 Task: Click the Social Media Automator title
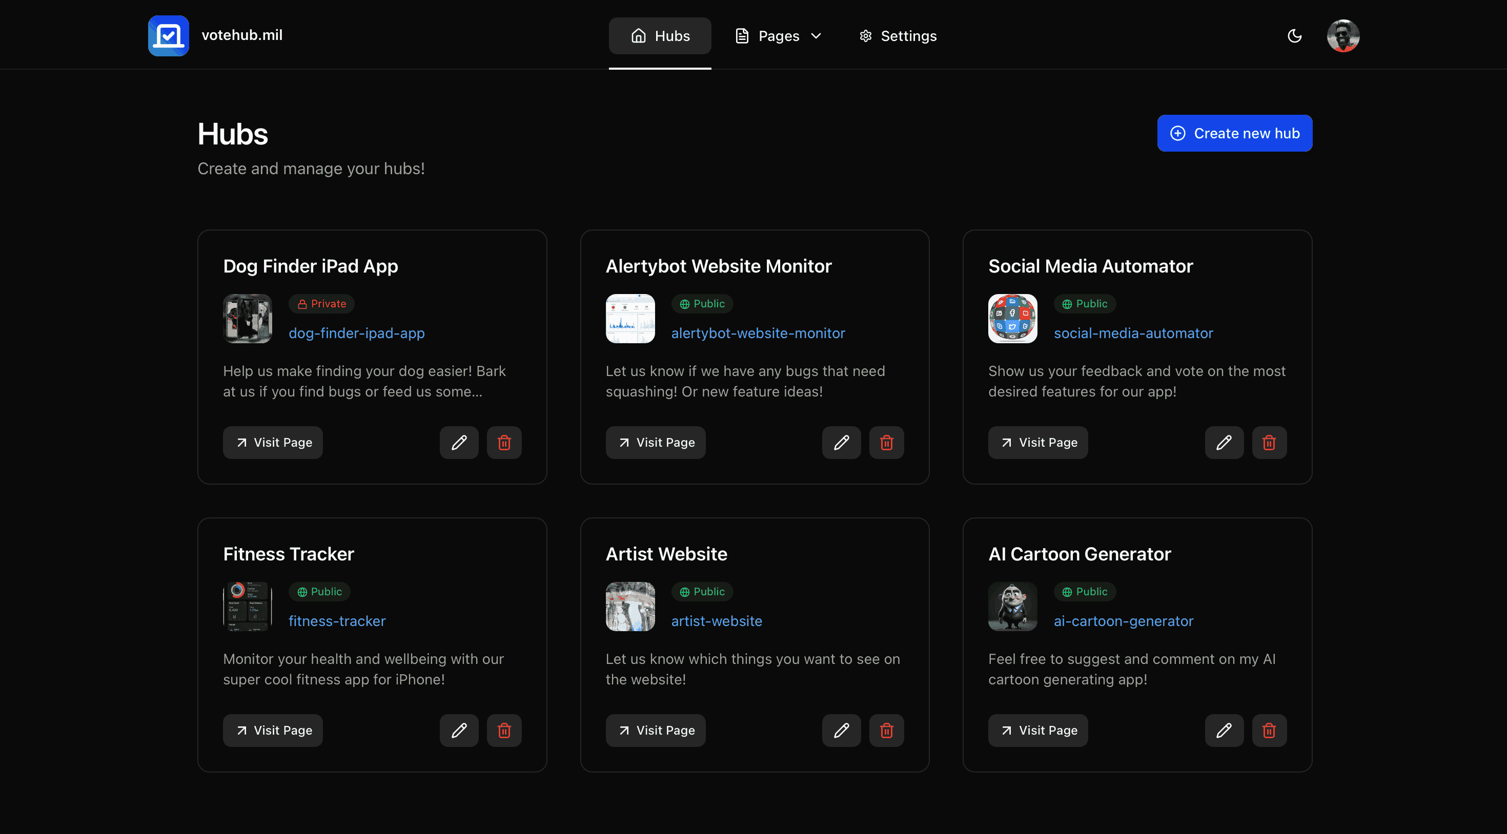coord(1090,266)
